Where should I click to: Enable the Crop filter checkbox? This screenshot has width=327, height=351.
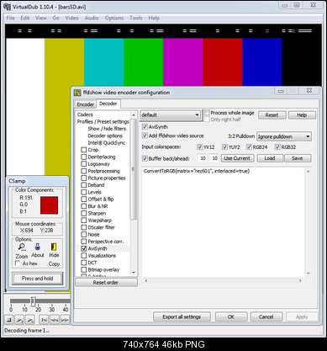(84, 150)
